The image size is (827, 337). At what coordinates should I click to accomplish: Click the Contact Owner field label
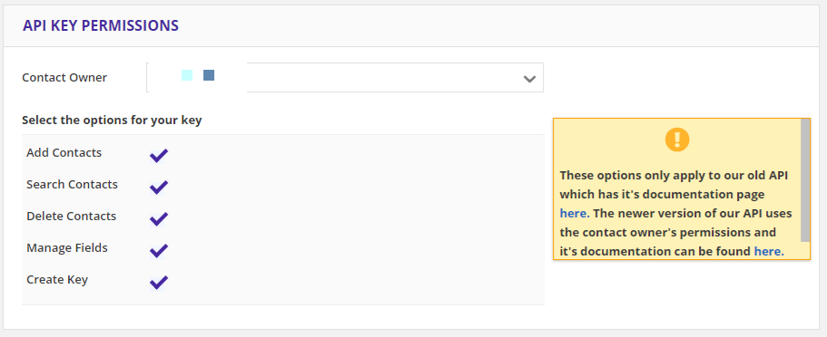[x=64, y=77]
